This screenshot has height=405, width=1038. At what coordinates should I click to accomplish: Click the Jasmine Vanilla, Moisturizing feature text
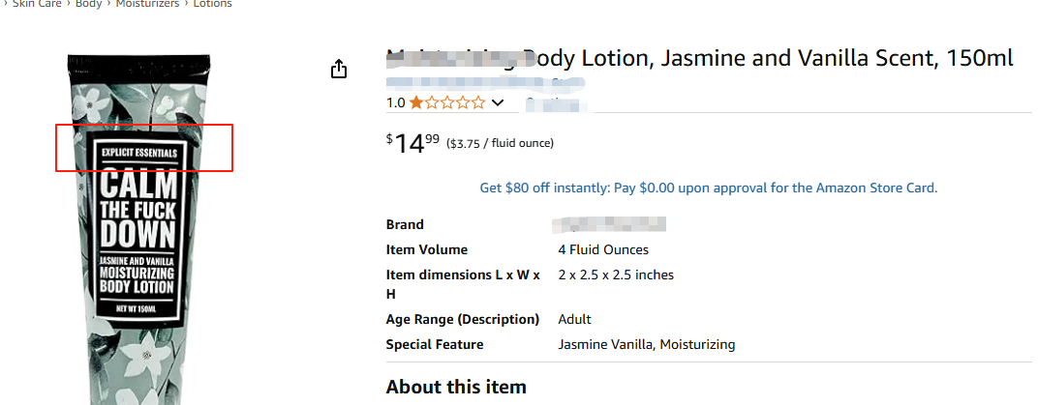click(x=646, y=344)
